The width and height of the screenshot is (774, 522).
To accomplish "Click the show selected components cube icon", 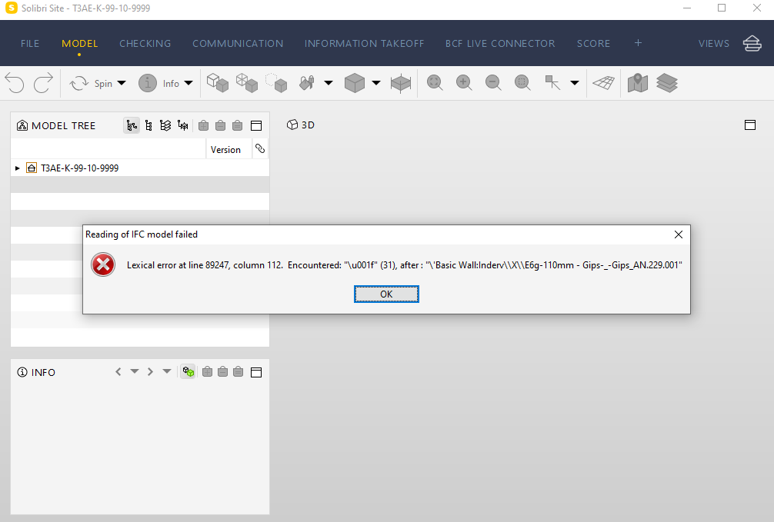I will coord(217,83).
